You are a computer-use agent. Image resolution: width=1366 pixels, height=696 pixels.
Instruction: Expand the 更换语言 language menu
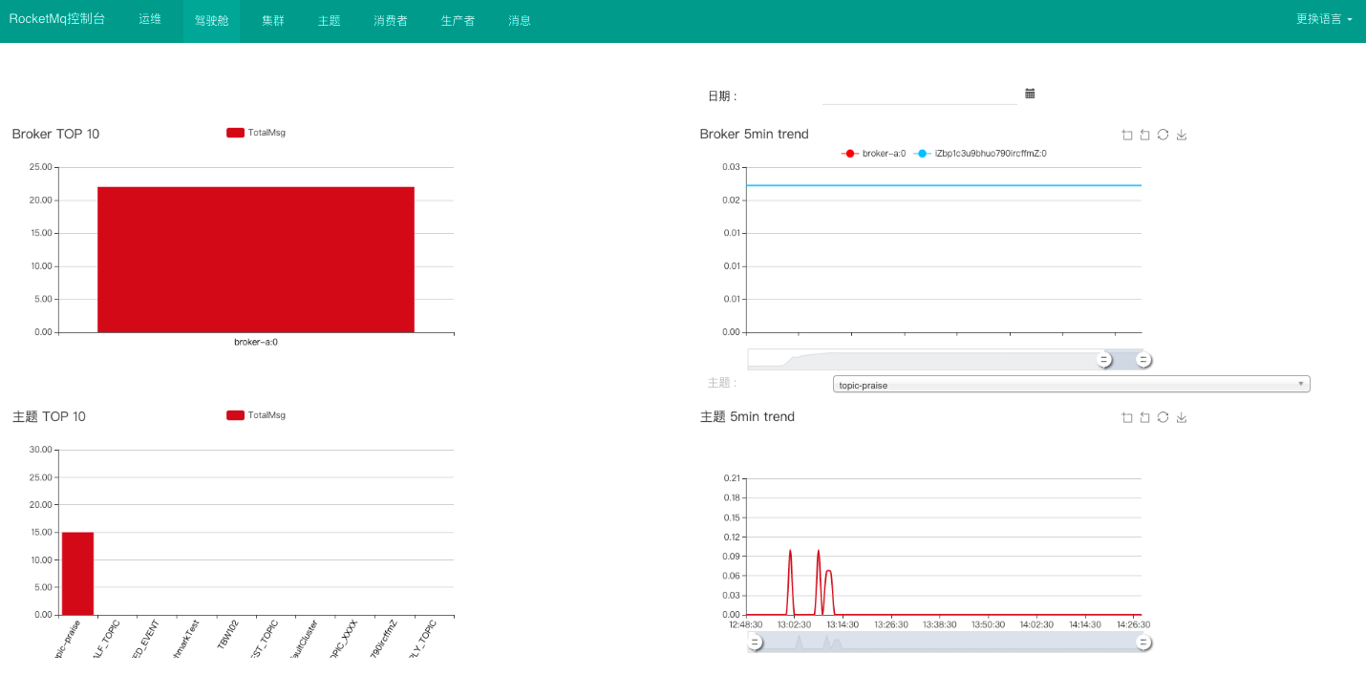1324,19
